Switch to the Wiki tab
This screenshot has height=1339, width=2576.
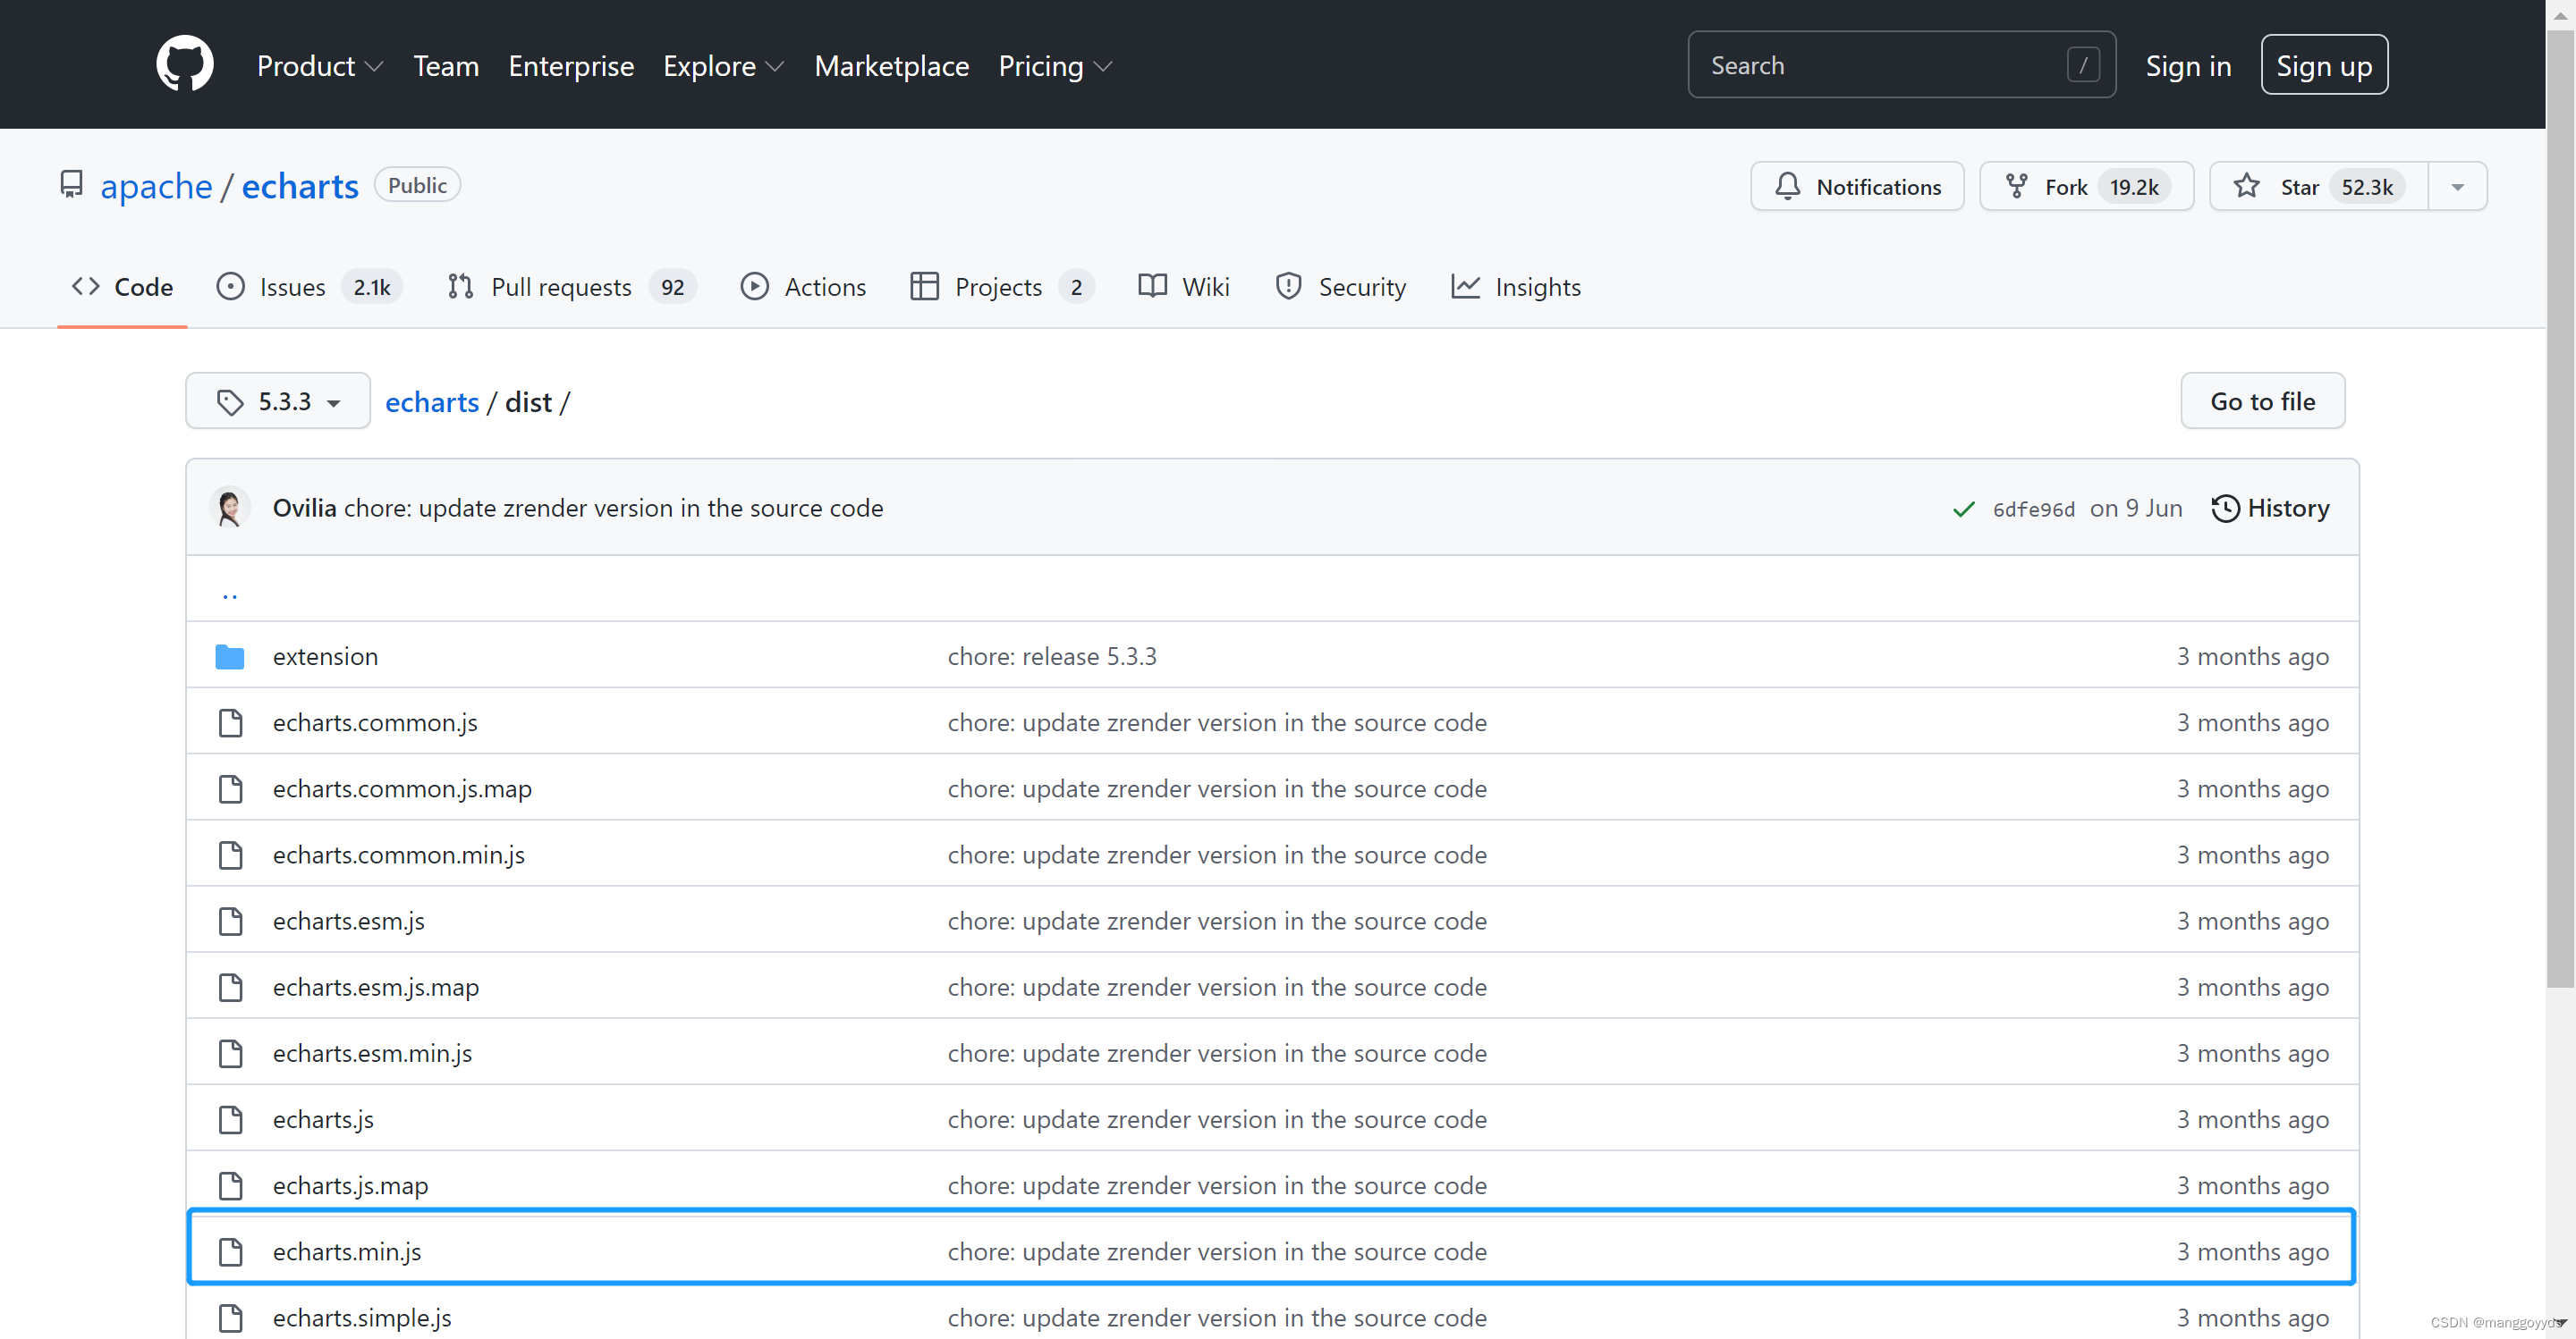point(1184,287)
